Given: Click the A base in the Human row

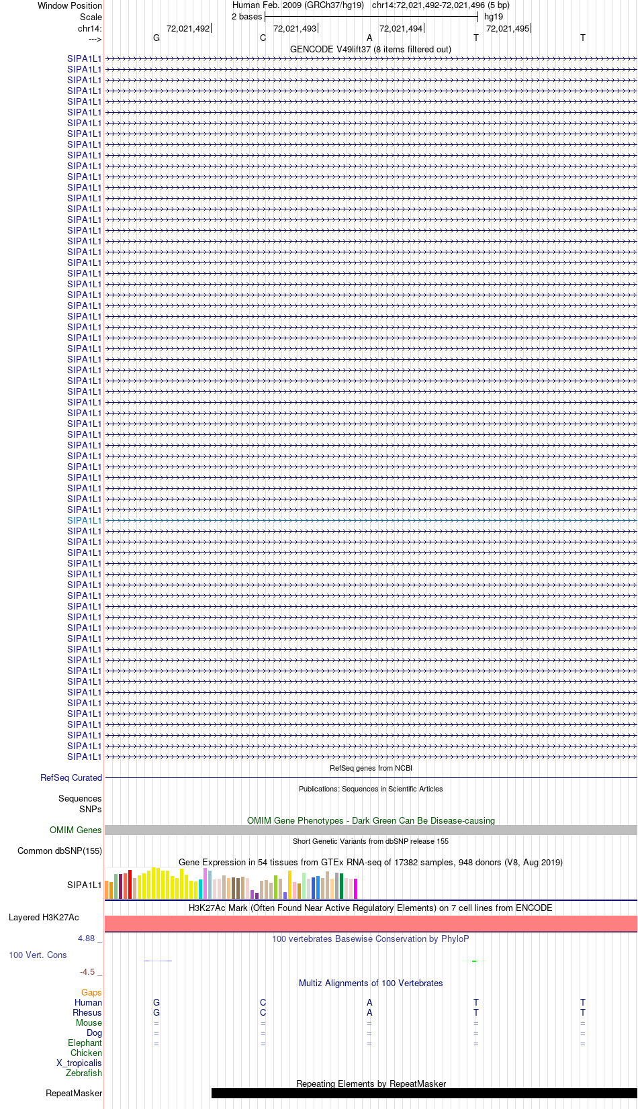Looking at the screenshot, I should coord(369,1002).
